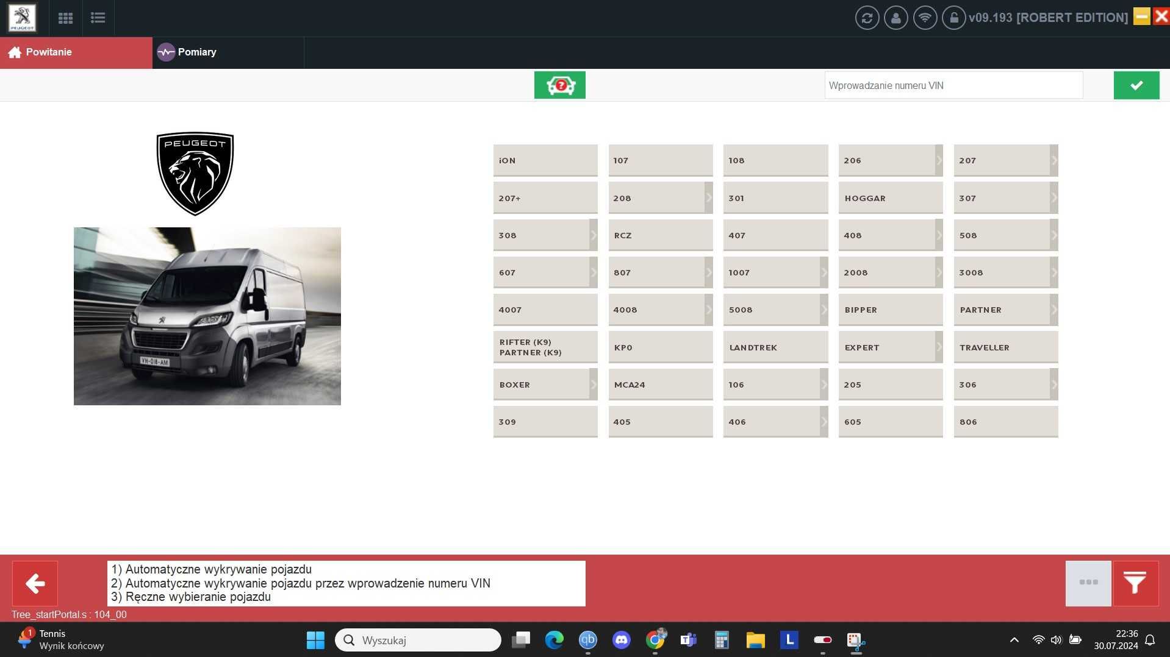Open the filter funnel button
The height and width of the screenshot is (657, 1170).
[1135, 583]
